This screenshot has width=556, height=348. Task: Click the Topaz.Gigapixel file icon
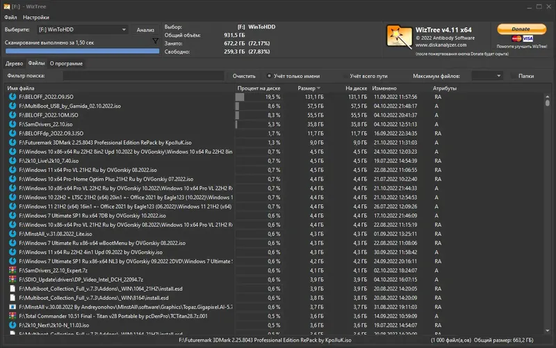(13, 307)
